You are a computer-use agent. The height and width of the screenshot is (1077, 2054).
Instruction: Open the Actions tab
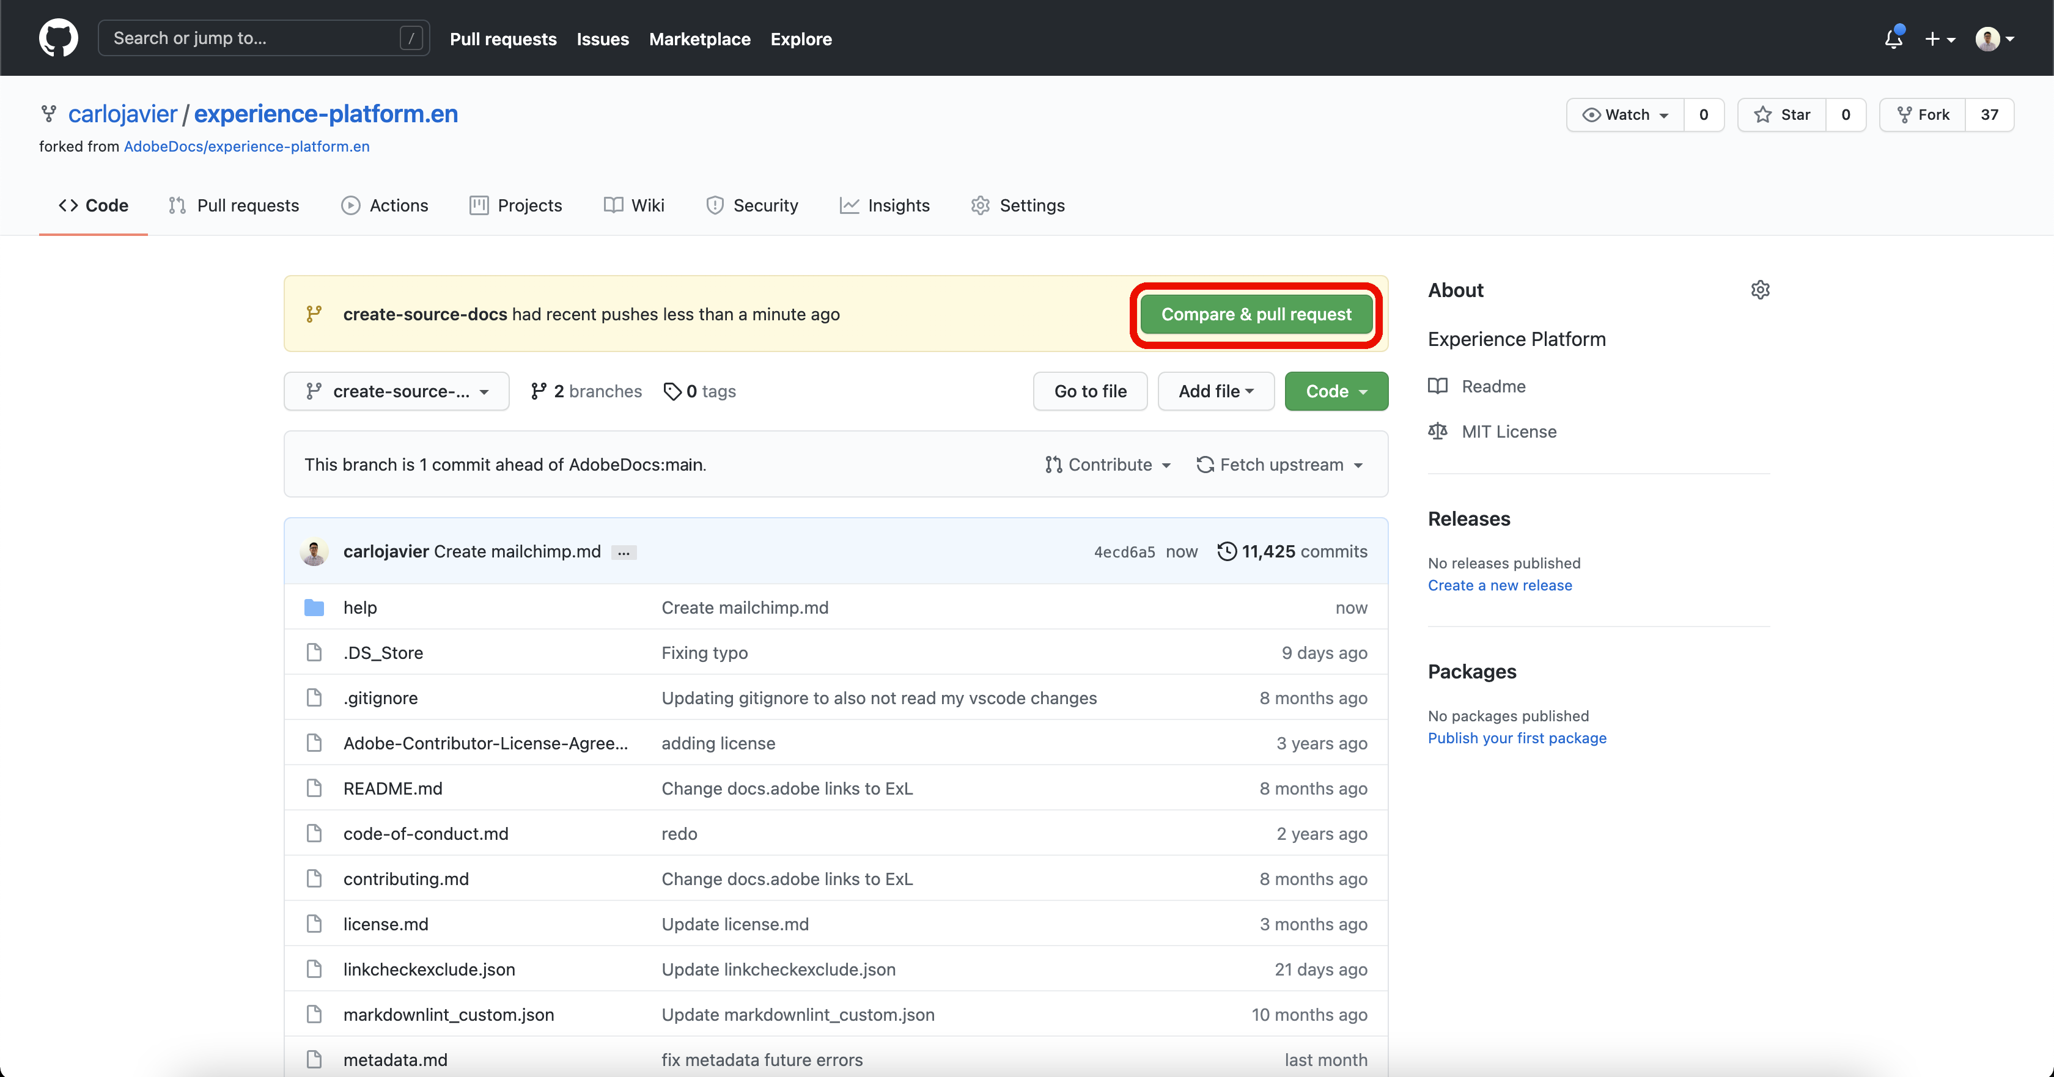tap(385, 205)
